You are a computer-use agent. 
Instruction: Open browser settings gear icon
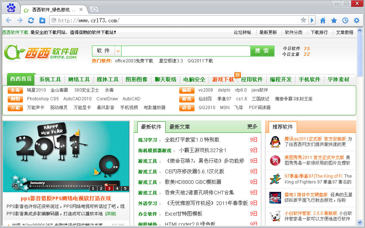tap(356, 20)
